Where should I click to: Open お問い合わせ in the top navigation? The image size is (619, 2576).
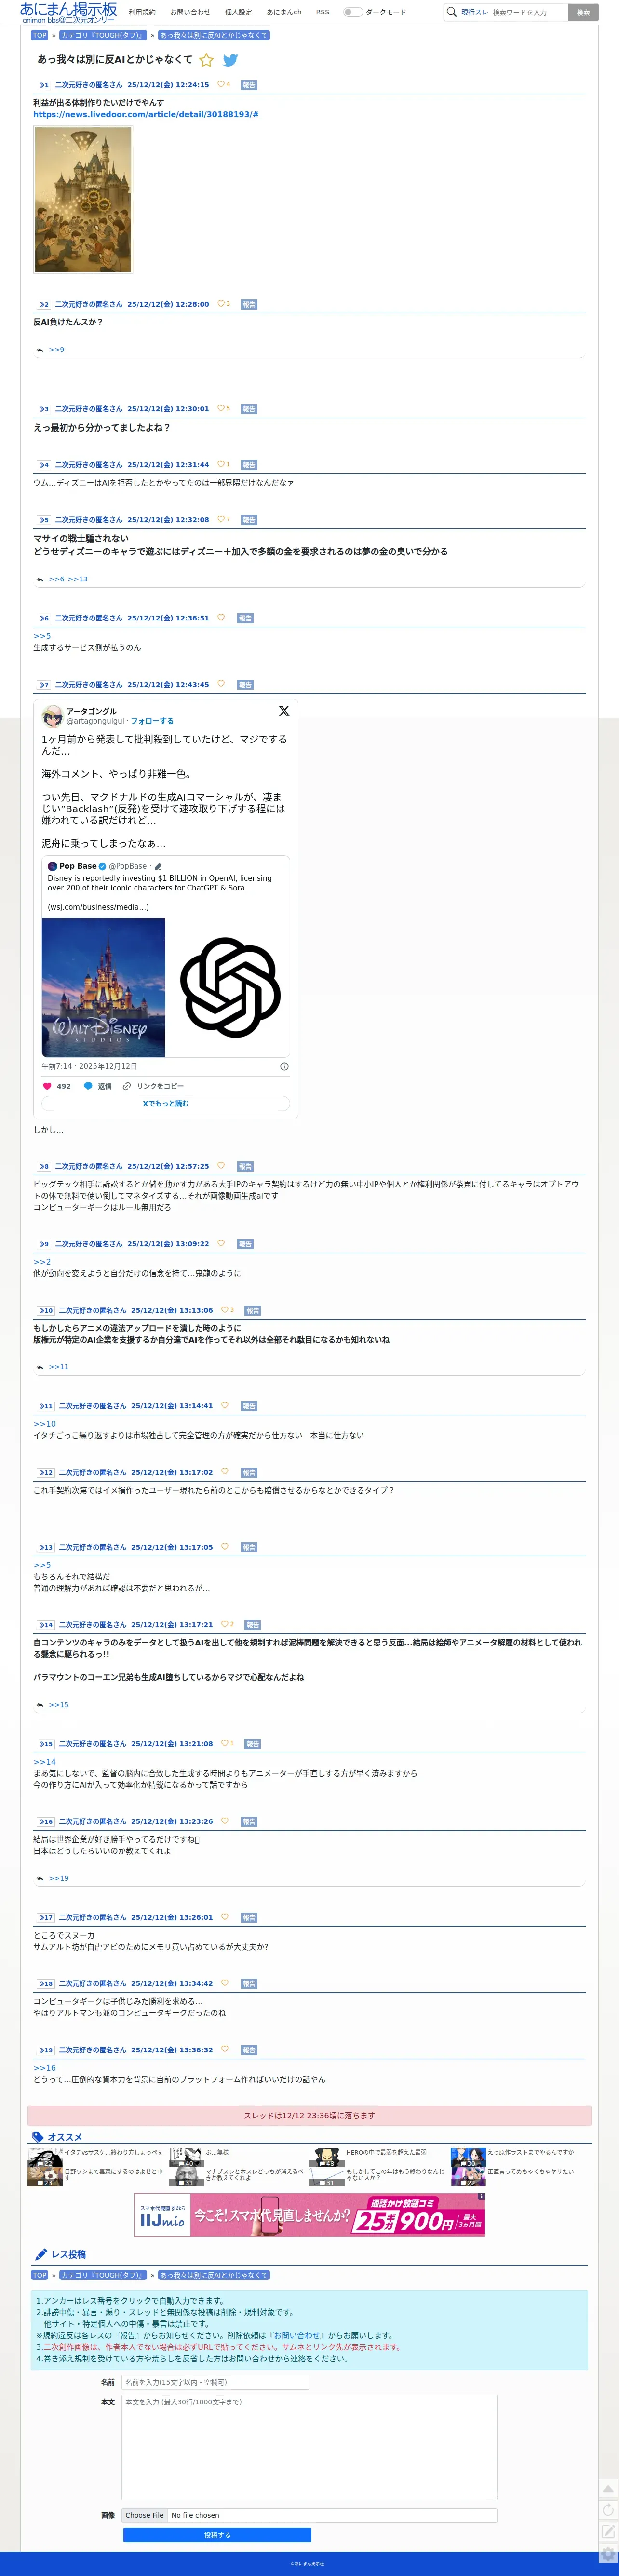[x=190, y=12]
